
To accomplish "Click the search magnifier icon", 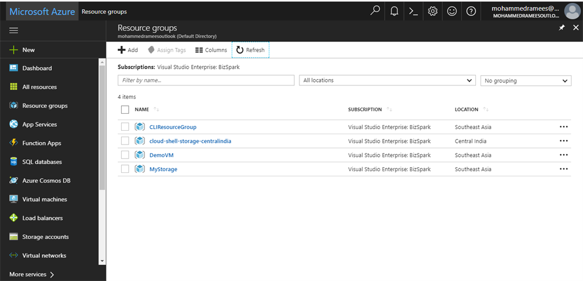I will click(x=375, y=11).
